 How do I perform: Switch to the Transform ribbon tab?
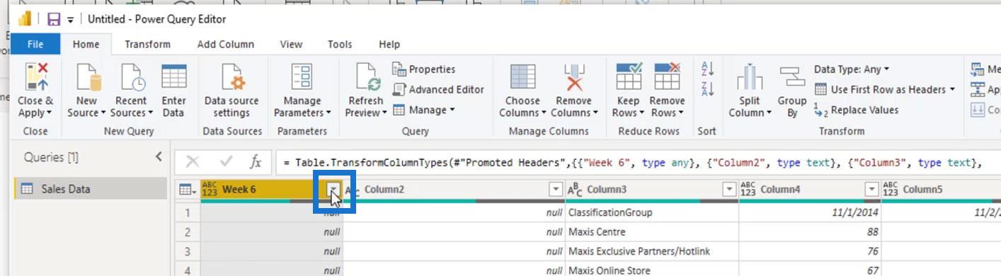(x=147, y=44)
